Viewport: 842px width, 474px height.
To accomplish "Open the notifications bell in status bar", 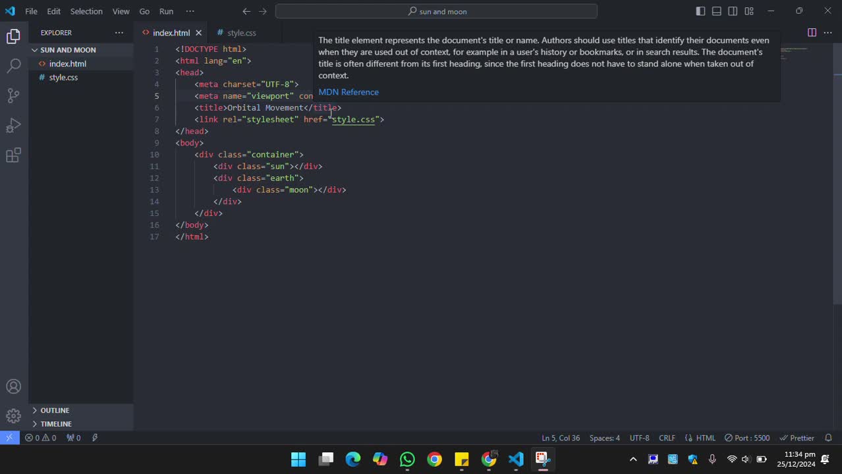I will pos(828,438).
